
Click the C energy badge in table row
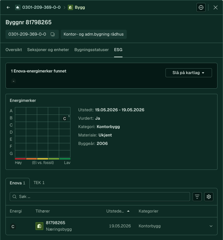point(13,226)
